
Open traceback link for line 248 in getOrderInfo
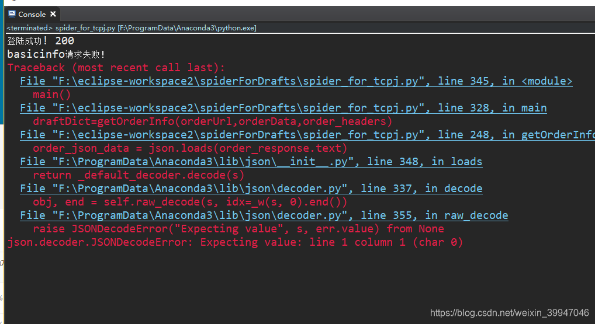[307, 135]
